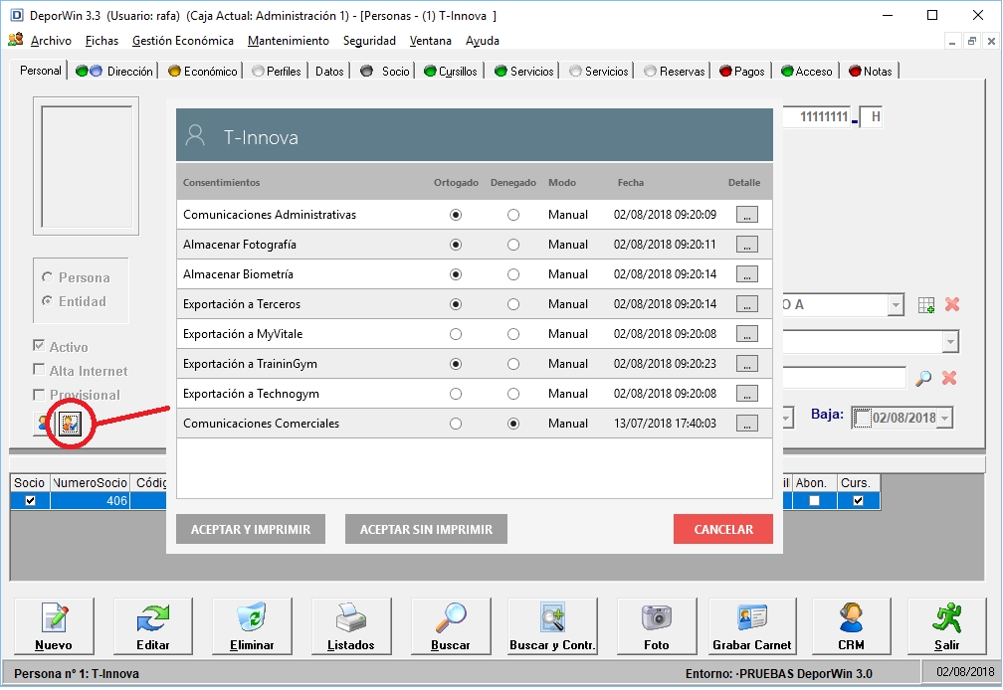Click the magnifier search icon near field
Image resolution: width=1003 pixels, height=690 pixels.
[x=923, y=378]
